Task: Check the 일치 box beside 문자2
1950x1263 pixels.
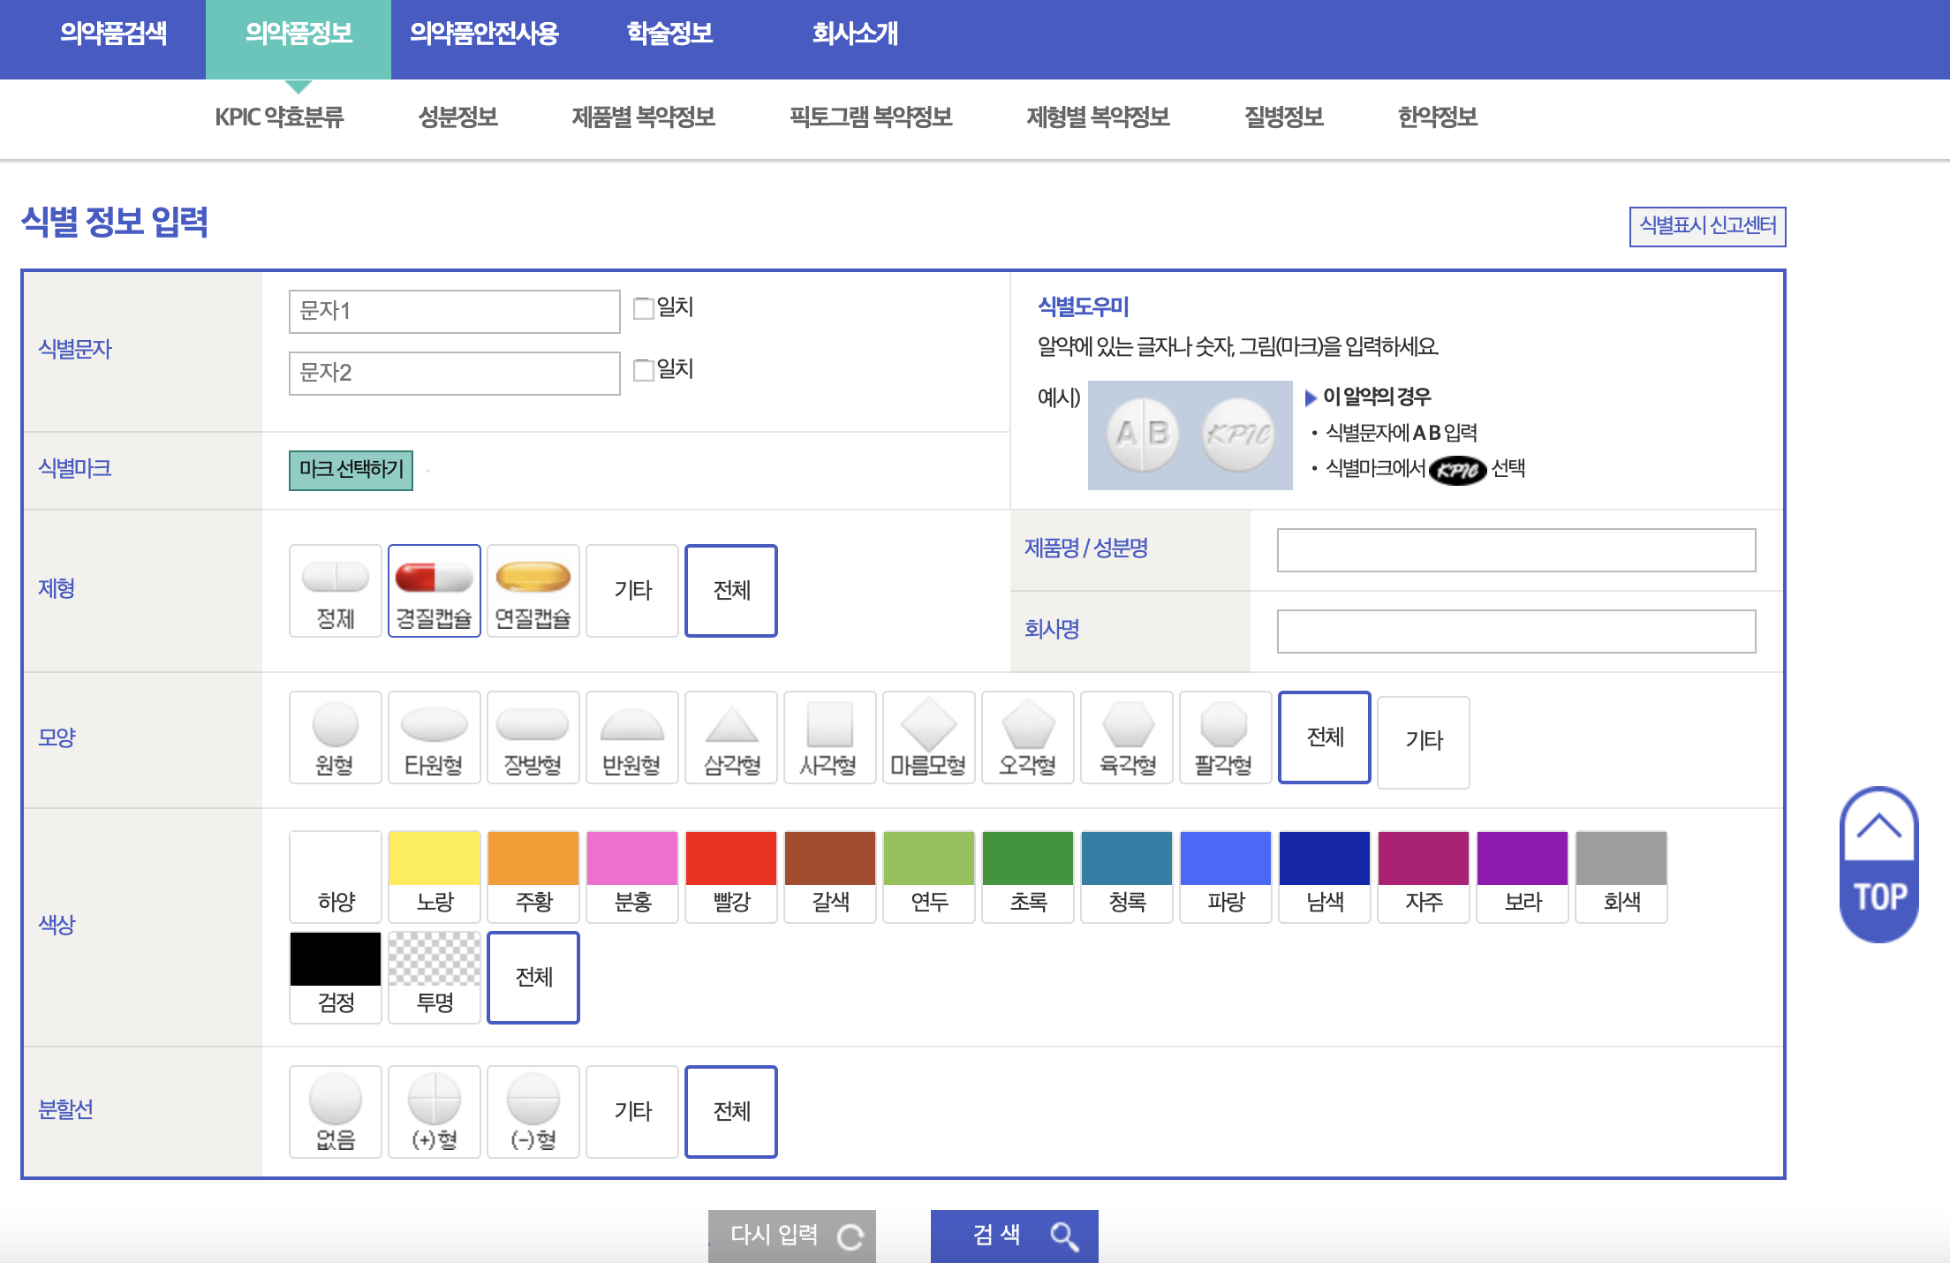Action: [x=644, y=370]
